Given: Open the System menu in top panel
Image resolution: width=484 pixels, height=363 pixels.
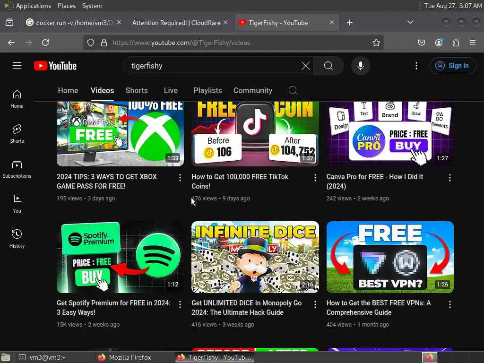Looking at the screenshot, I should 92,6.
